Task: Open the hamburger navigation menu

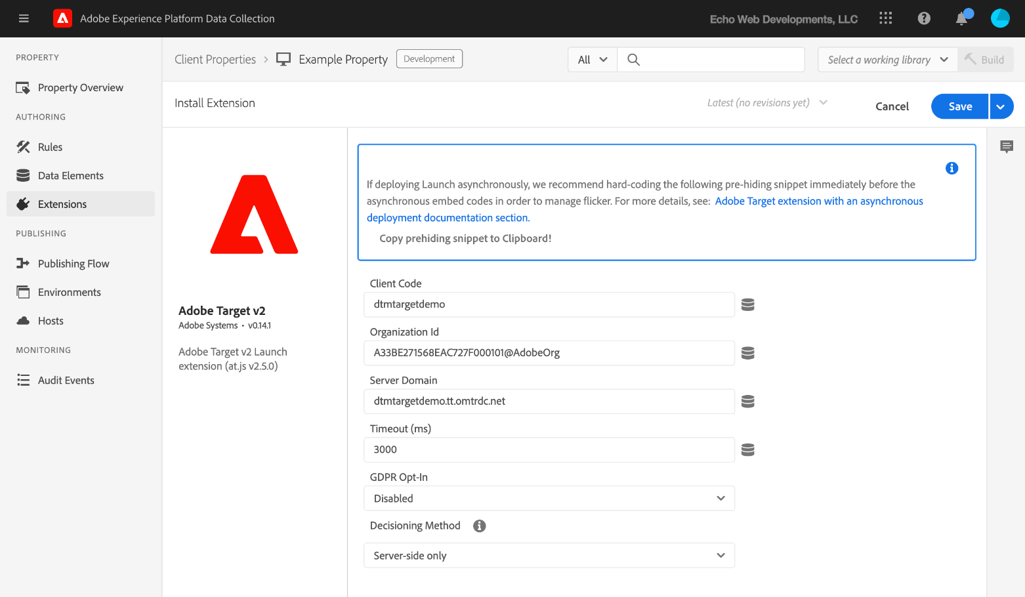Action: point(24,18)
